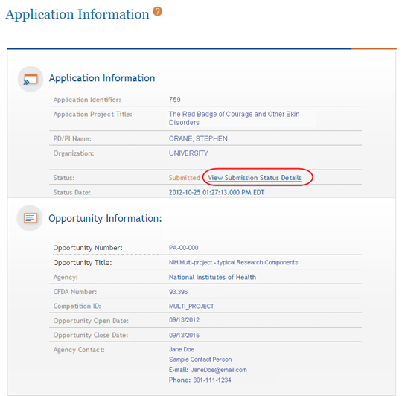Screen dimensions: 405x396
Task: Click the 'Opportunity Number:' label
Action: (88, 248)
